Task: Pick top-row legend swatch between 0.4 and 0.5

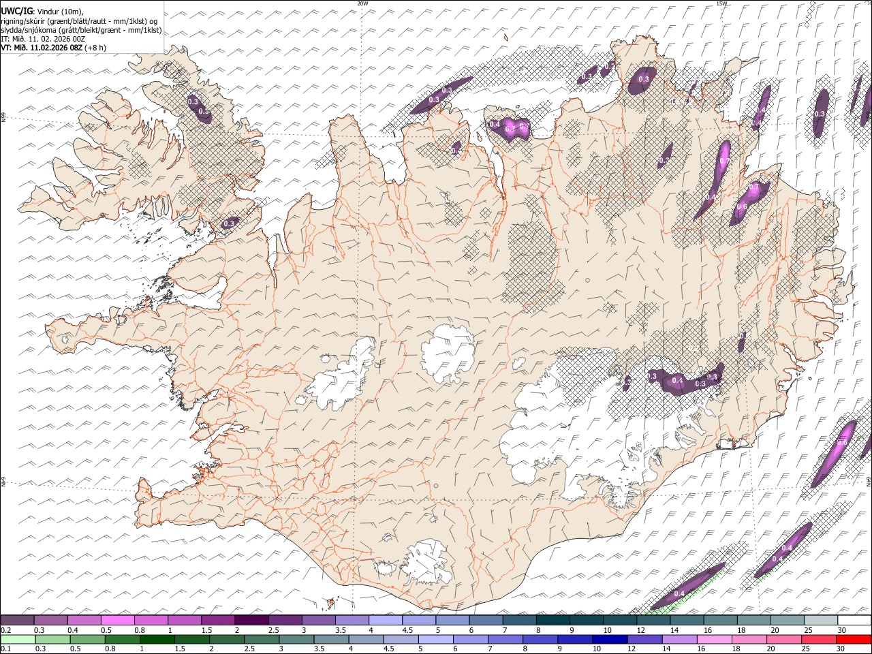Action: pyautogui.click(x=84, y=621)
